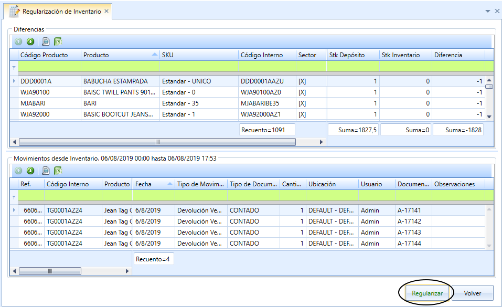This screenshot has width=502, height=307.
Task: Click the Diferencias horizontal scrollbar thumb
Action: [x=157, y=142]
